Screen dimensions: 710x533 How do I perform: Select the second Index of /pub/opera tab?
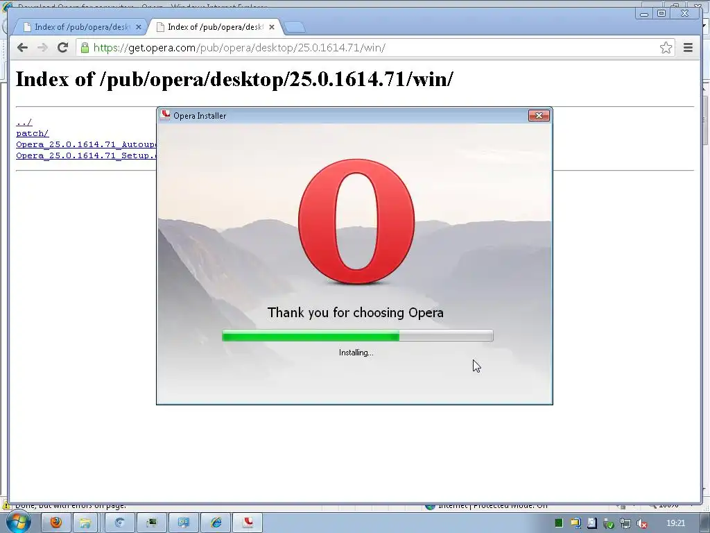(215, 27)
